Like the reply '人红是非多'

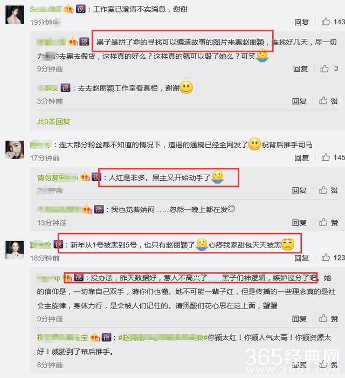pyautogui.click(x=328, y=190)
